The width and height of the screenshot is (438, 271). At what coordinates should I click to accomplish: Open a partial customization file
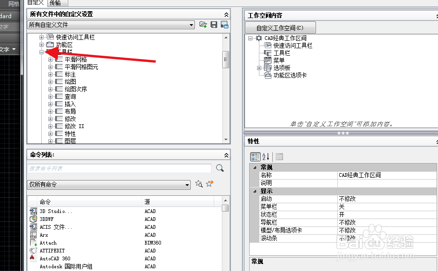tap(203, 25)
